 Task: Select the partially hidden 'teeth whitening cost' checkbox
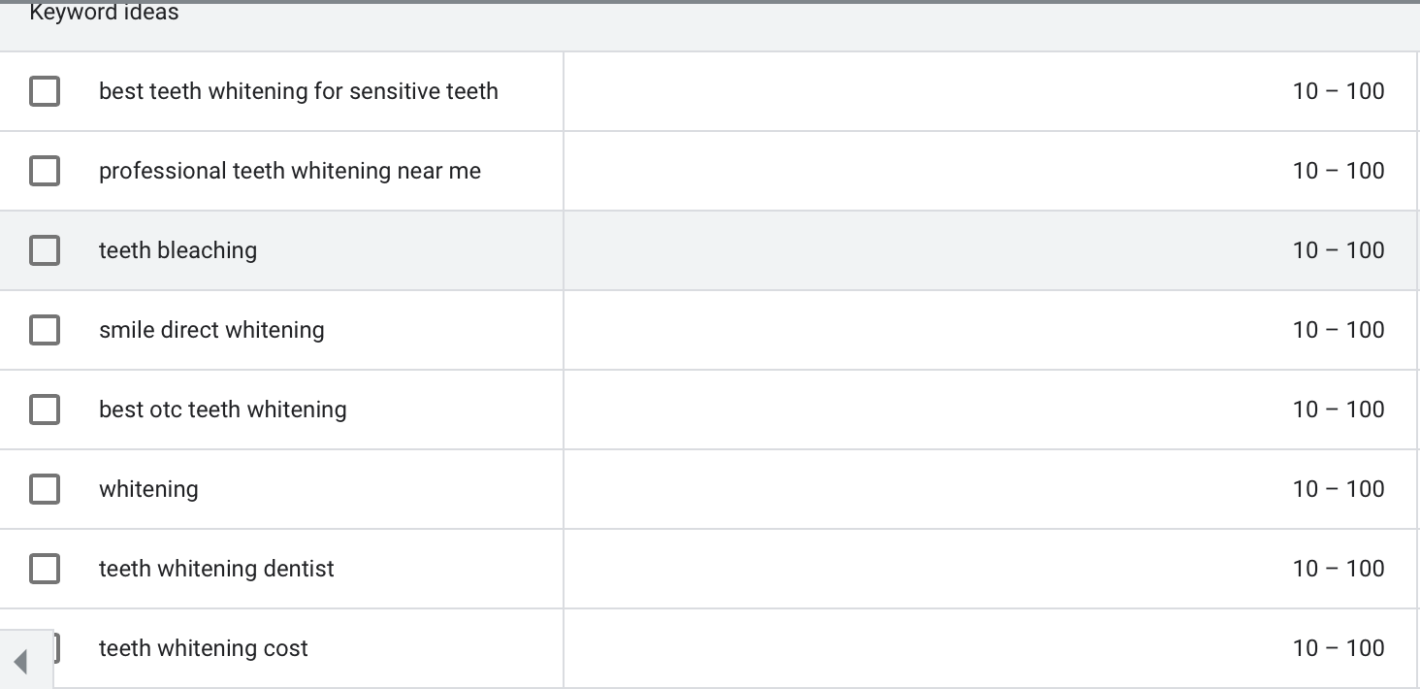tap(56, 647)
